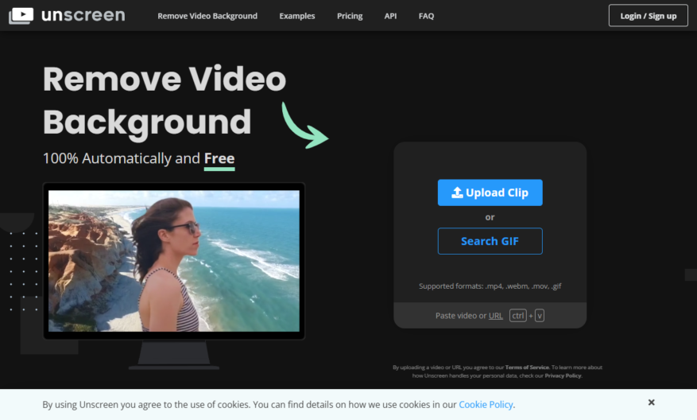Screen dimensions: 697x420
Task: Open the Cookie Policy link
Action: 486,404
